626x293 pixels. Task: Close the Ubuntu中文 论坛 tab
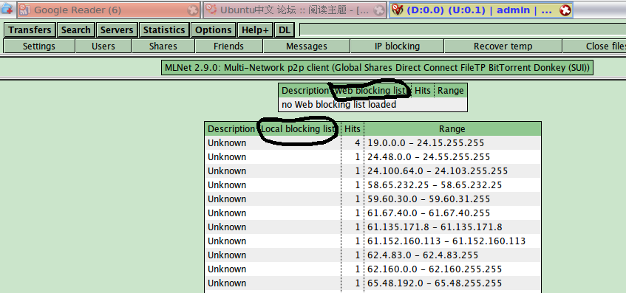(379, 10)
